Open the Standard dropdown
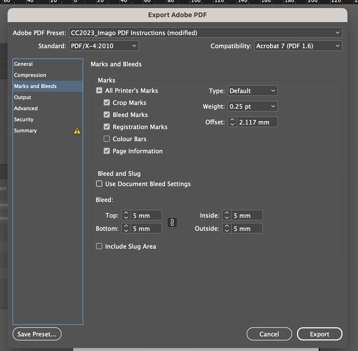 pyautogui.click(x=104, y=46)
